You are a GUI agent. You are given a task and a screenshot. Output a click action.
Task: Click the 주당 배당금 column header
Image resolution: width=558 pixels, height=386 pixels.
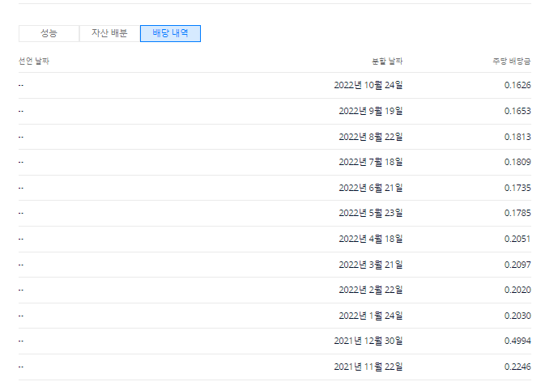click(512, 62)
